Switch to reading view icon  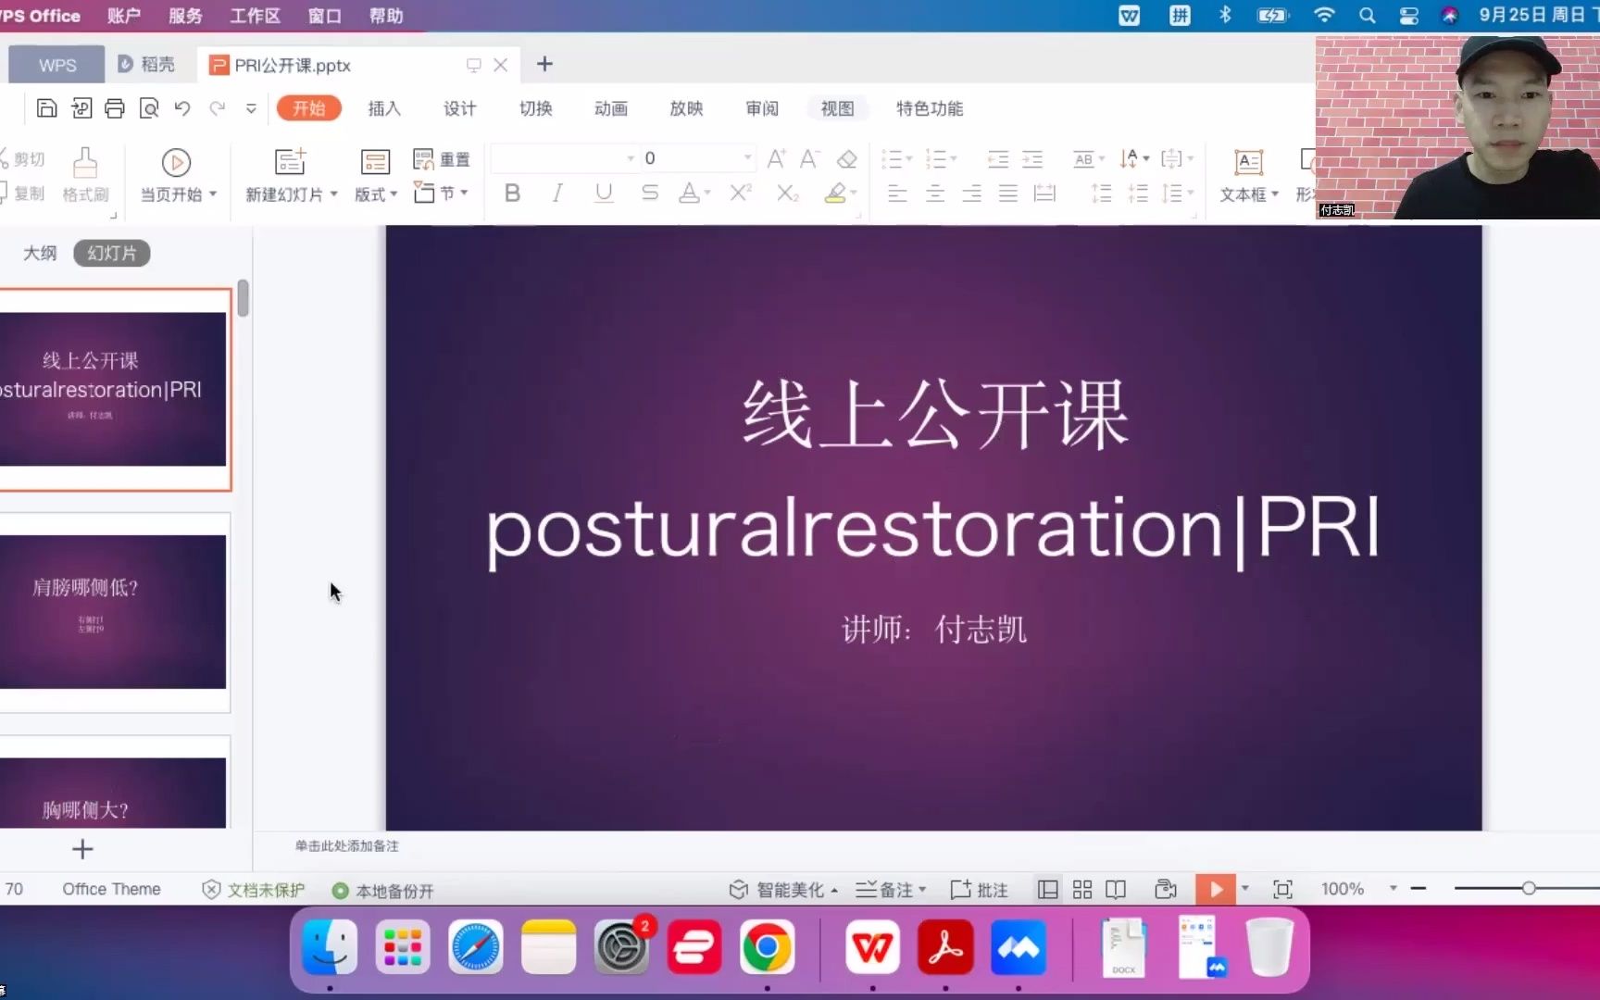[1116, 890]
